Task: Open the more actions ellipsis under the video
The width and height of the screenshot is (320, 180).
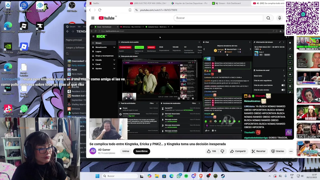Action: [x=291, y=151]
